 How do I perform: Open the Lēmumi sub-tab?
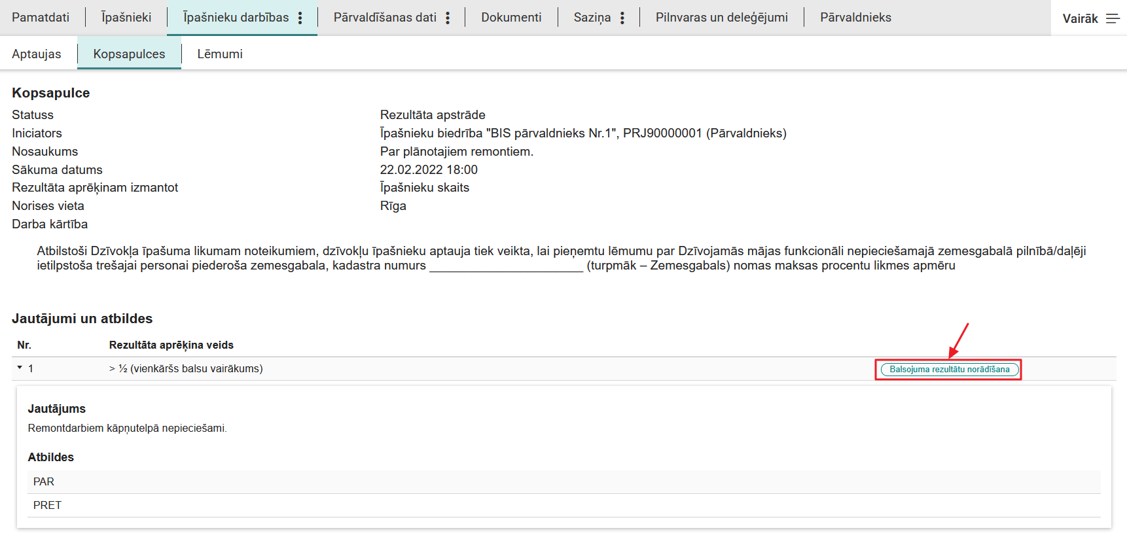tap(220, 54)
